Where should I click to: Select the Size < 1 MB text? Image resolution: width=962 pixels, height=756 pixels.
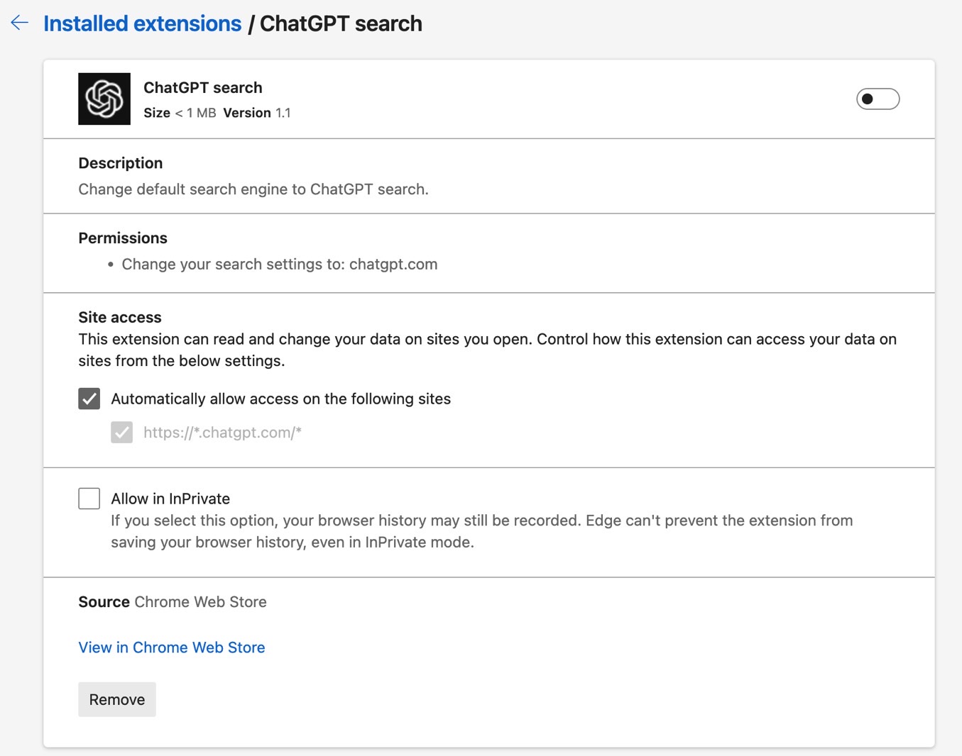(180, 113)
